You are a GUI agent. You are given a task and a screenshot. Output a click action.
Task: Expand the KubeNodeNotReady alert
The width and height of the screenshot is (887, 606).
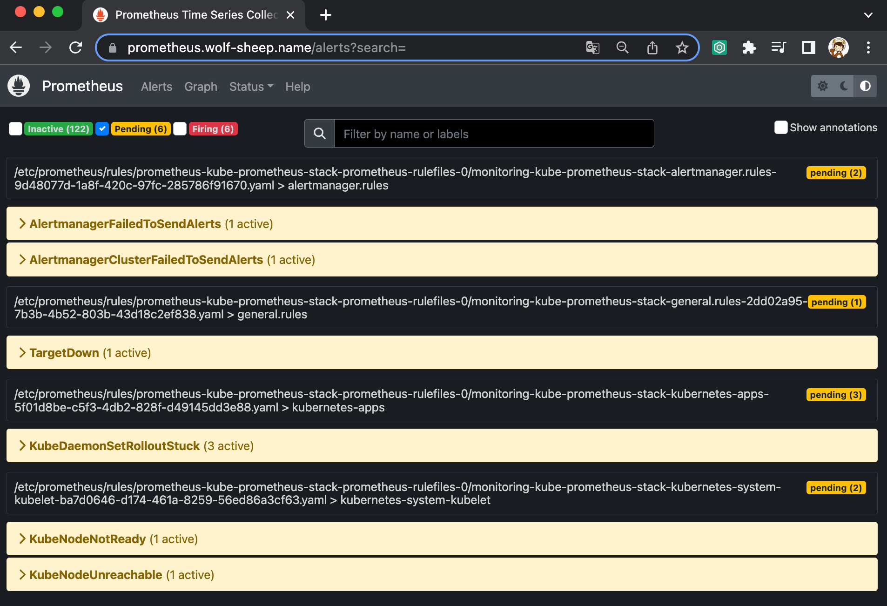tap(442, 539)
